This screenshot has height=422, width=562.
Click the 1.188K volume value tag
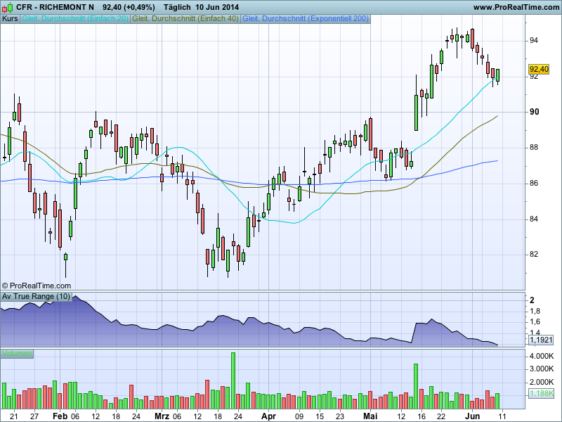pos(541,393)
